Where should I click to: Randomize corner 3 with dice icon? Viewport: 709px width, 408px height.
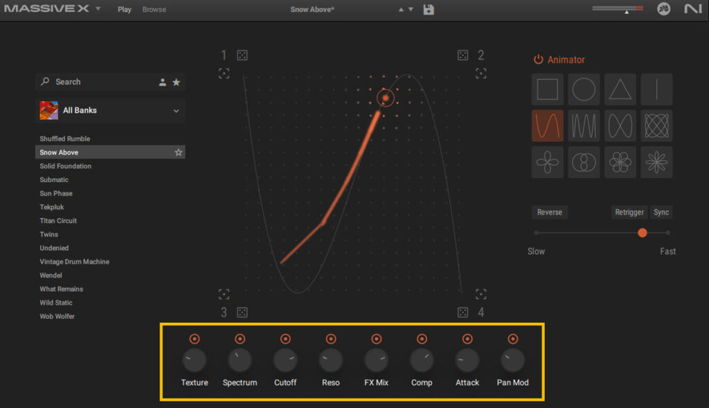242,312
